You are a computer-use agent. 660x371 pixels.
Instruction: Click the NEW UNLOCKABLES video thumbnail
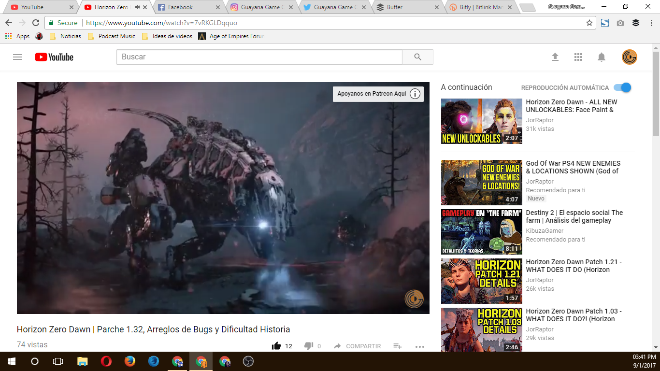pos(482,121)
